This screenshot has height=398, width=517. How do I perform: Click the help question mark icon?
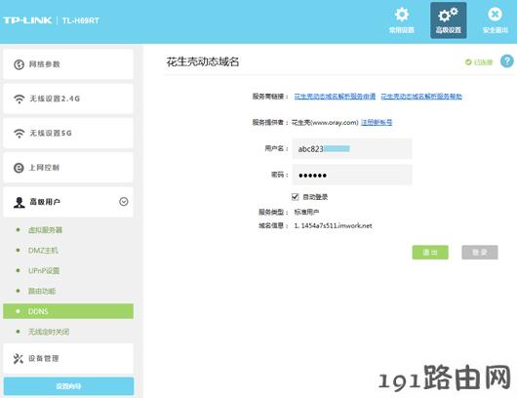pos(507,61)
